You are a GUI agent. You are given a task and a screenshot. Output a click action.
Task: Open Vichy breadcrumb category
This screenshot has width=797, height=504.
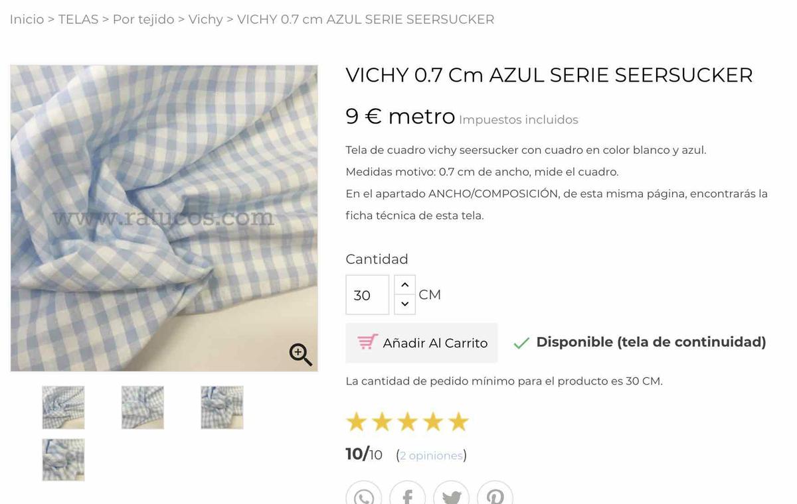[x=205, y=19]
